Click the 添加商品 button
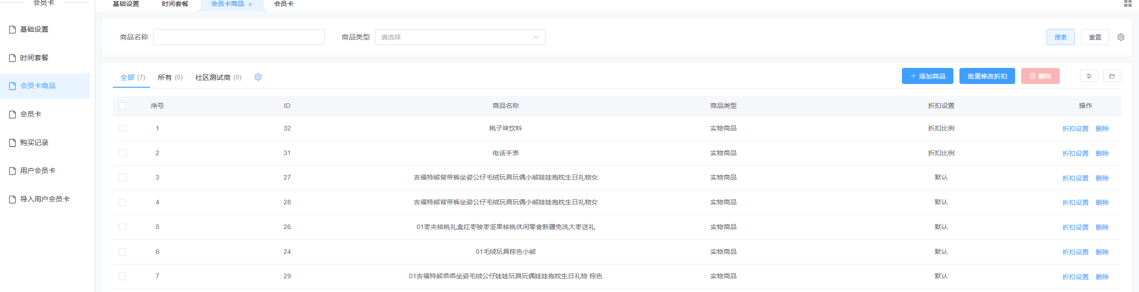Image resolution: width=1139 pixels, height=292 pixels. pyautogui.click(x=928, y=76)
